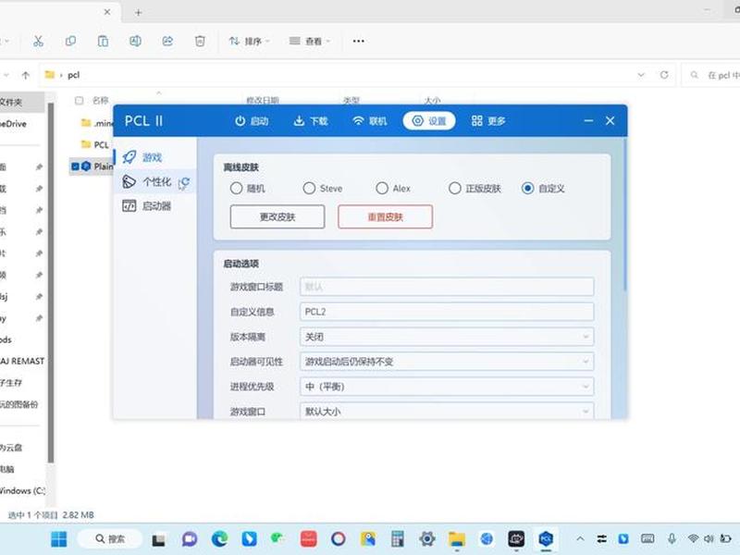This screenshot has width=740, height=555.
Task: Click the Share icon in Explorer toolbar
Action: point(167,41)
